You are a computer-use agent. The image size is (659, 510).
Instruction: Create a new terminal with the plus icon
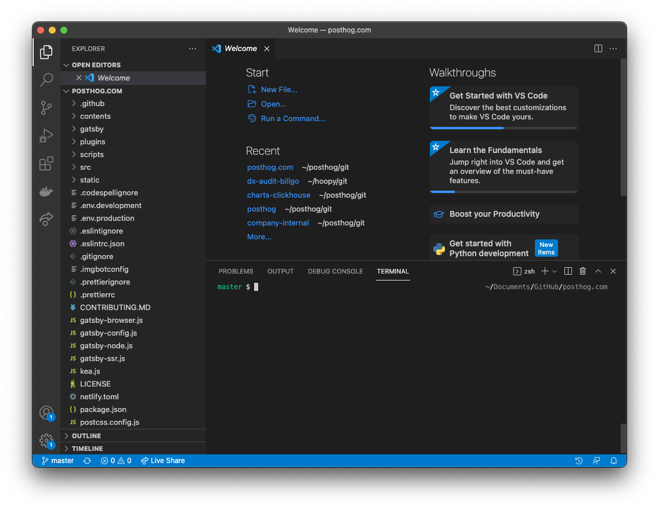point(544,271)
